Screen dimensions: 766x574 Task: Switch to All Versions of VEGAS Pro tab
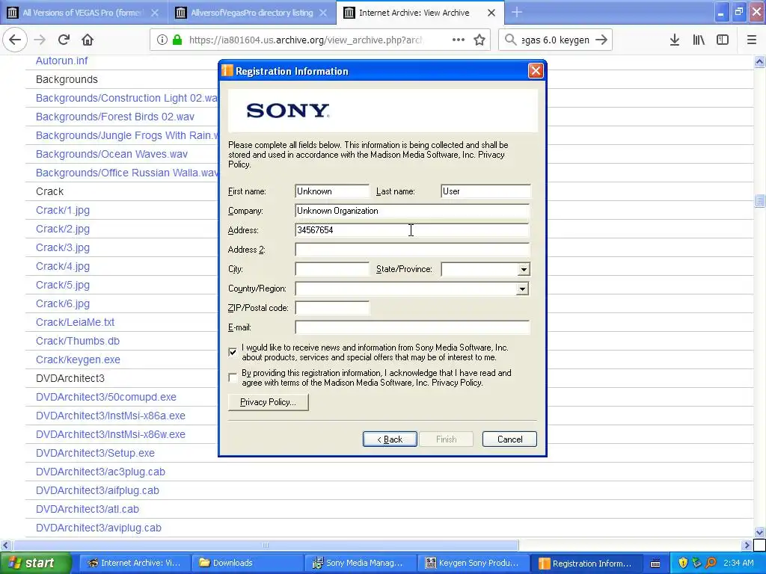click(x=84, y=13)
